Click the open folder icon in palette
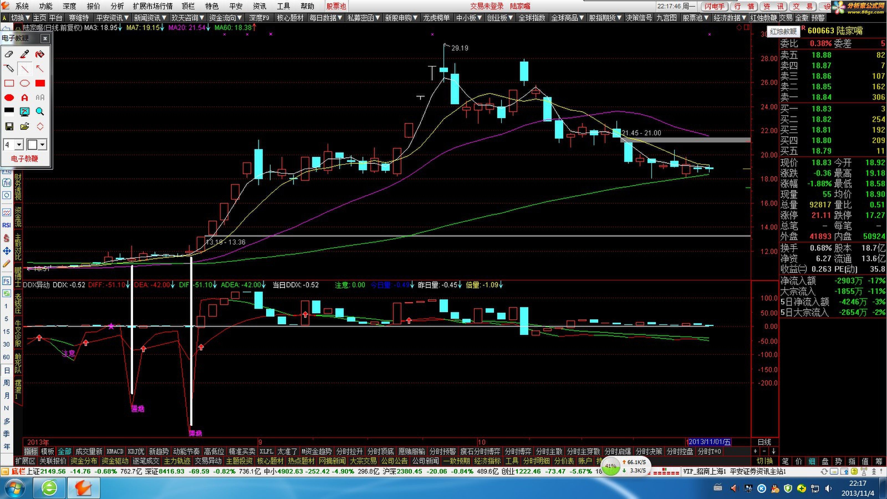 [x=24, y=126]
